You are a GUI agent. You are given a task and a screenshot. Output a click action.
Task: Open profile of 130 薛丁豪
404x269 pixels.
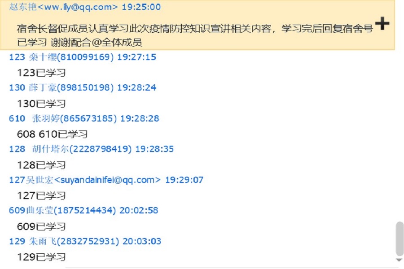coord(83,87)
